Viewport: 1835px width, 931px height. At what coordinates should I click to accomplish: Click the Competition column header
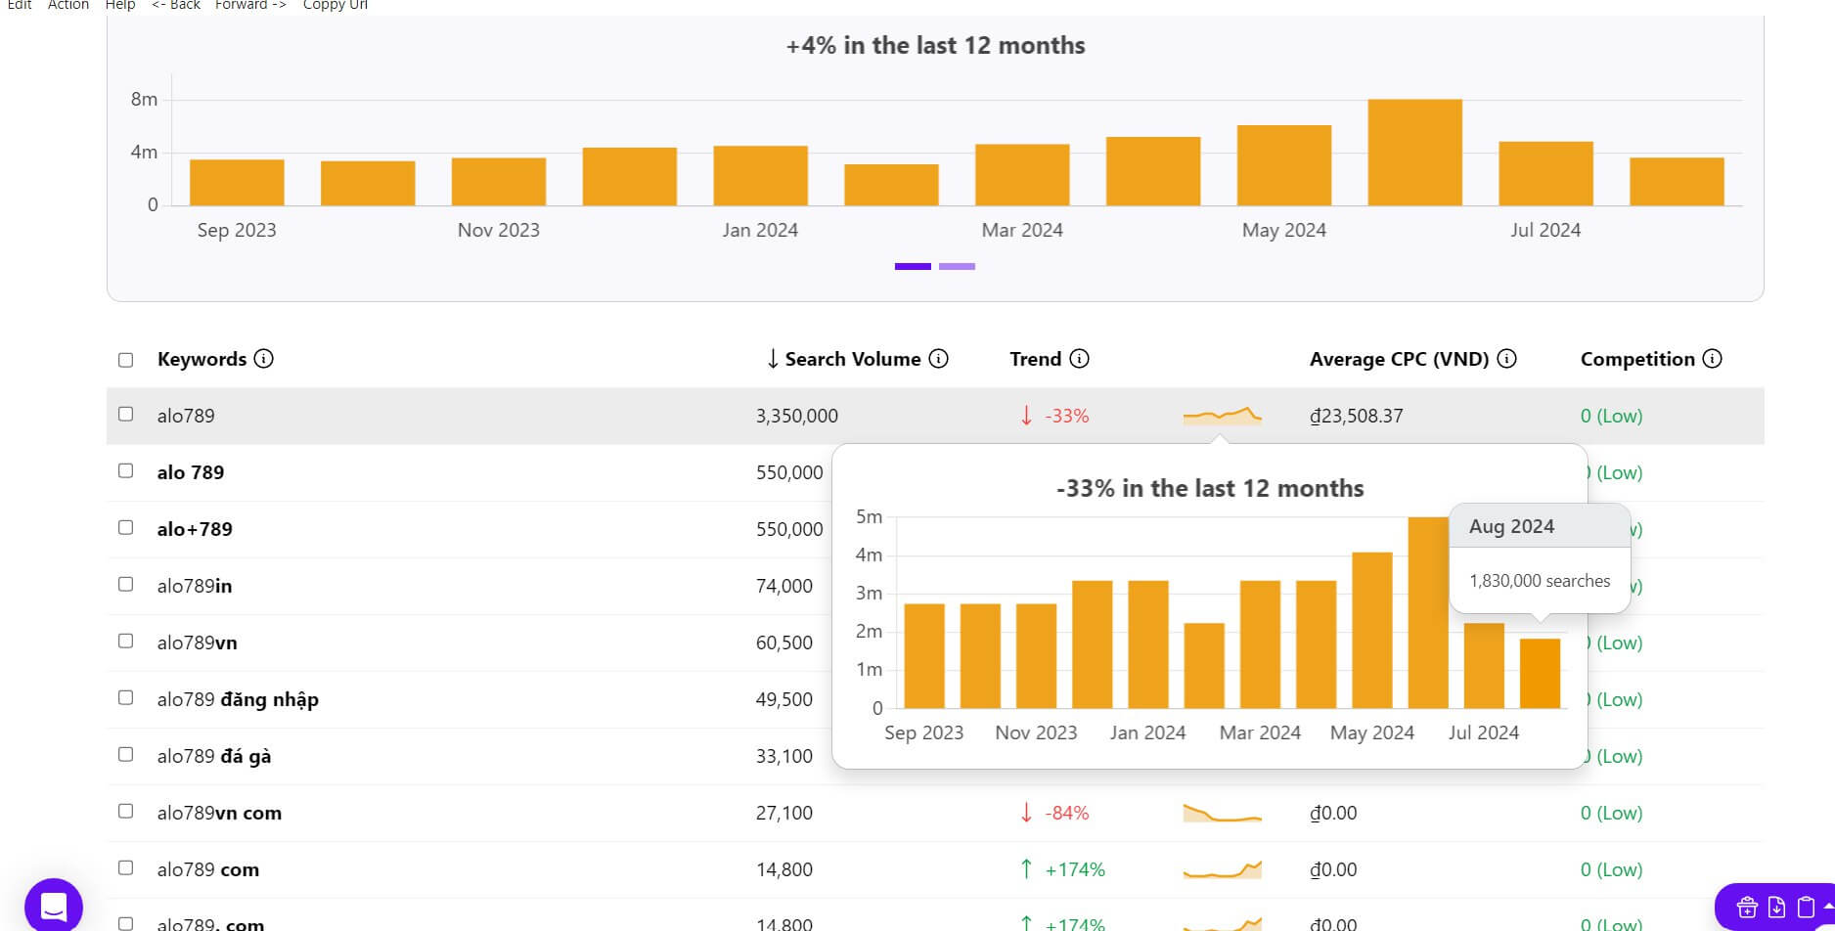click(x=1637, y=359)
